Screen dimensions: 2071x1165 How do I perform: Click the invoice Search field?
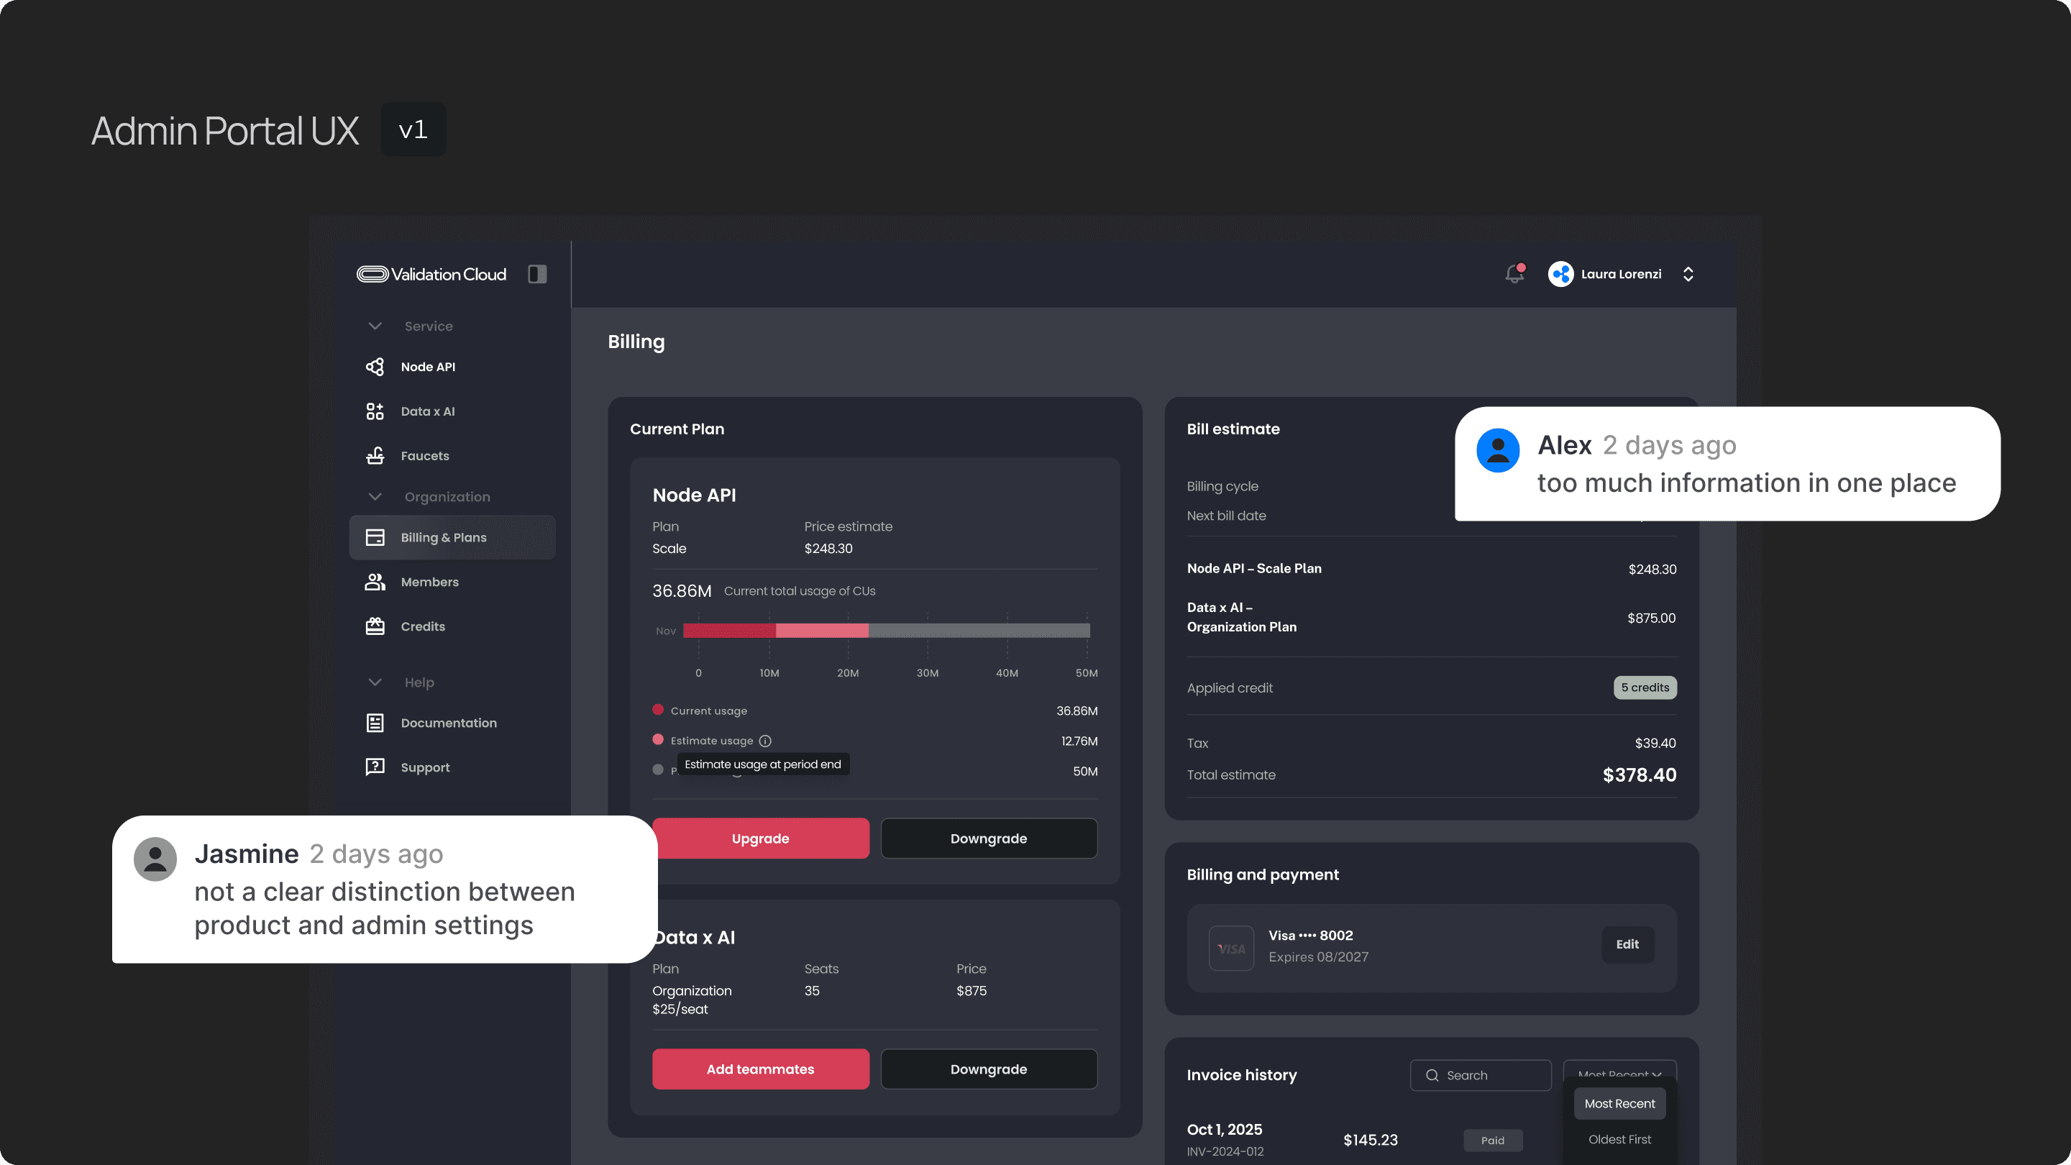coord(1480,1075)
